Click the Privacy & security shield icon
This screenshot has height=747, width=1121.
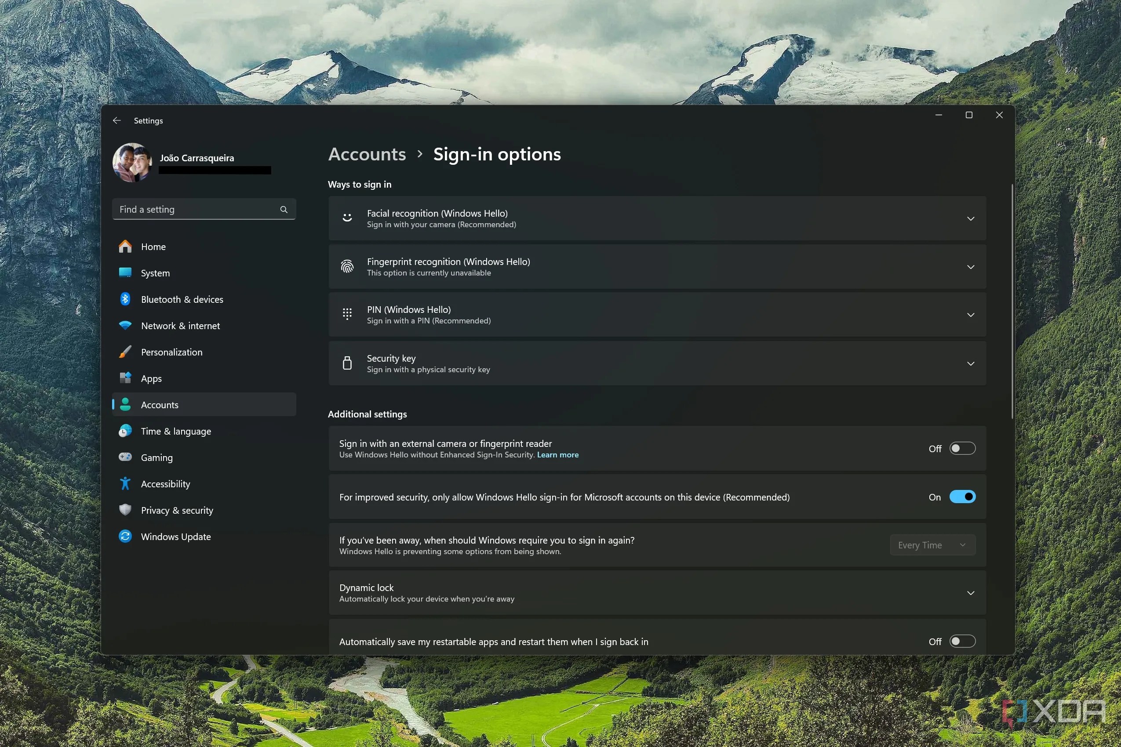pos(125,510)
